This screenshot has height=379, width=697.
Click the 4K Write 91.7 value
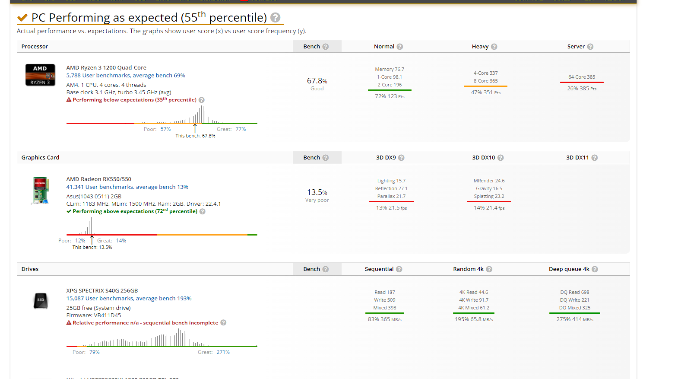click(x=474, y=300)
